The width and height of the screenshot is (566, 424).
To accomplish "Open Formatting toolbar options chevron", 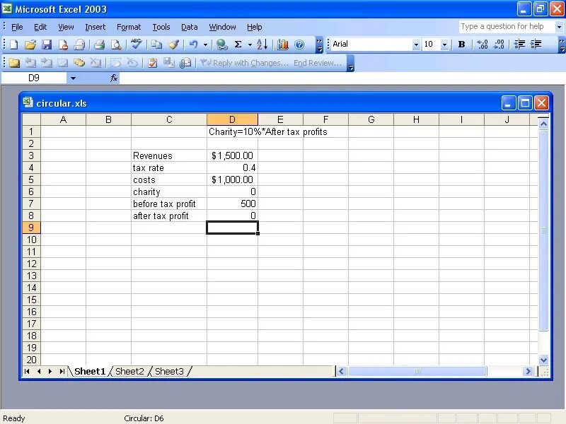I will [562, 45].
